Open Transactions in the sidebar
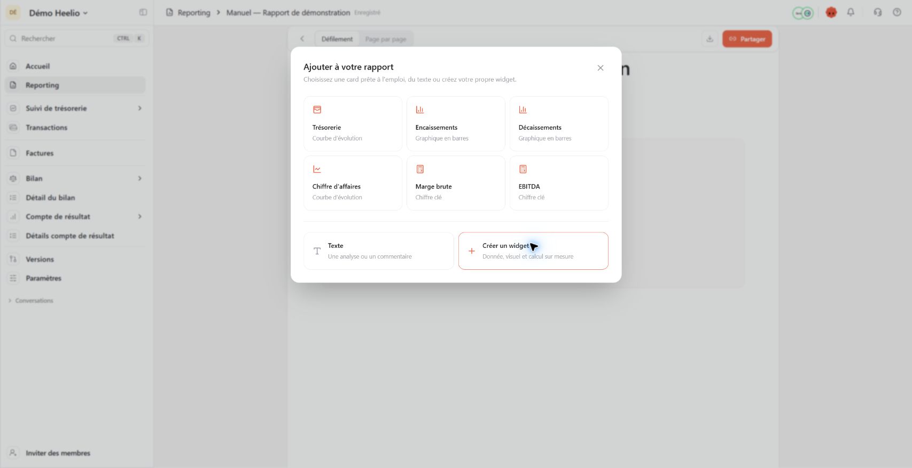Image resolution: width=912 pixels, height=468 pixels. [75, 128]
